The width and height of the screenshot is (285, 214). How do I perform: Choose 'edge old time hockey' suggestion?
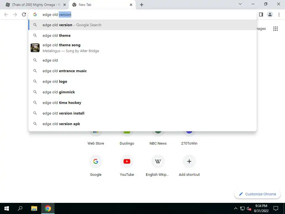tap(142, 103)
